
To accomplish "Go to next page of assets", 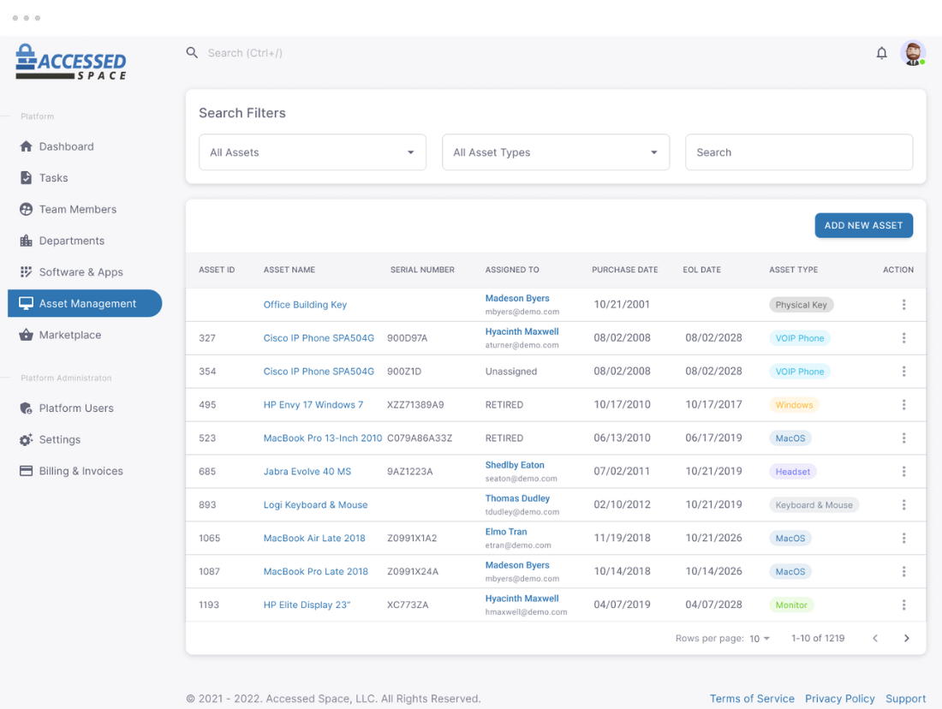I will pos(907,638).
